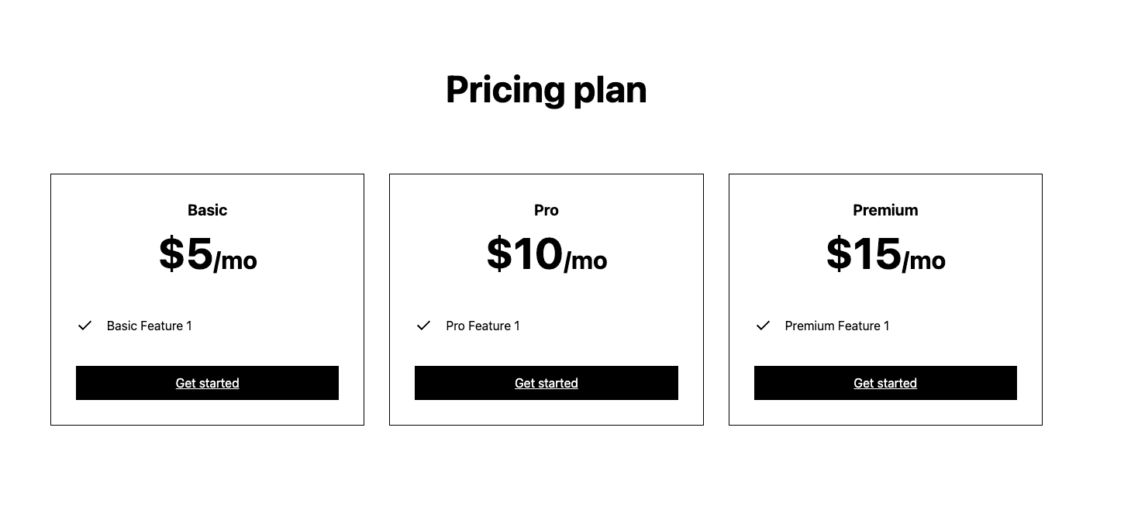Select the Basic plan card
Viewport: 1131px width, 531px height.
207,299
